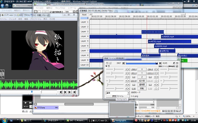The image size is (198, 123).
Task: Click the Shift key indicator in SAI status bar
Action: [x=163, y=111]
